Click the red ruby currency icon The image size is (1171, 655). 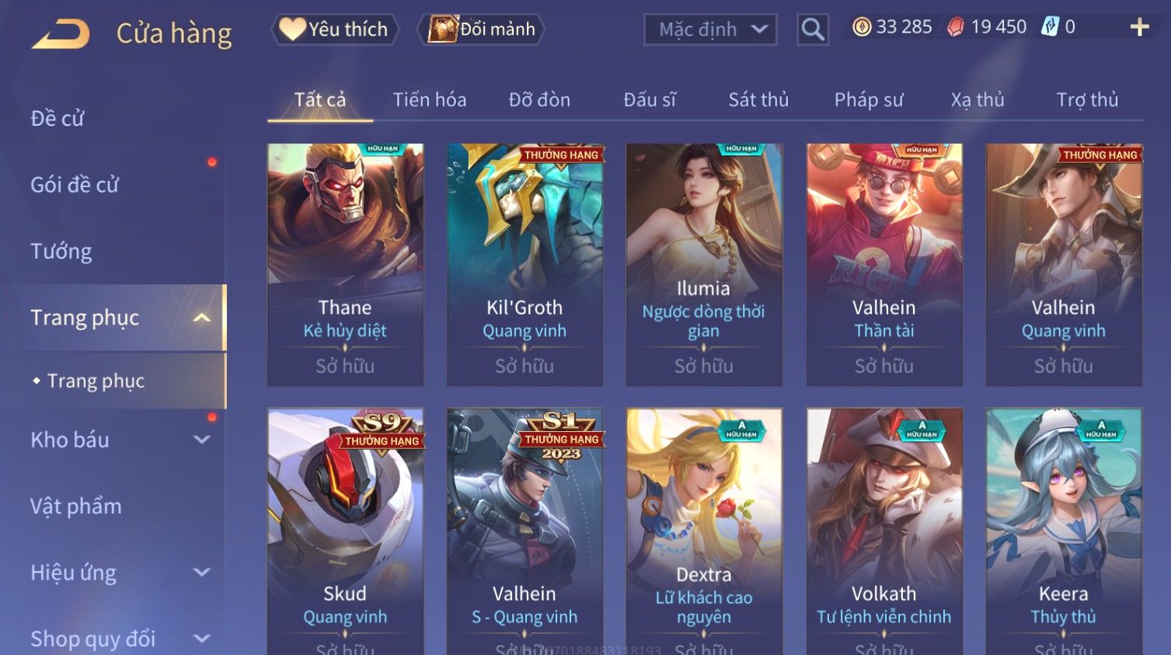(x=956, y=27)
